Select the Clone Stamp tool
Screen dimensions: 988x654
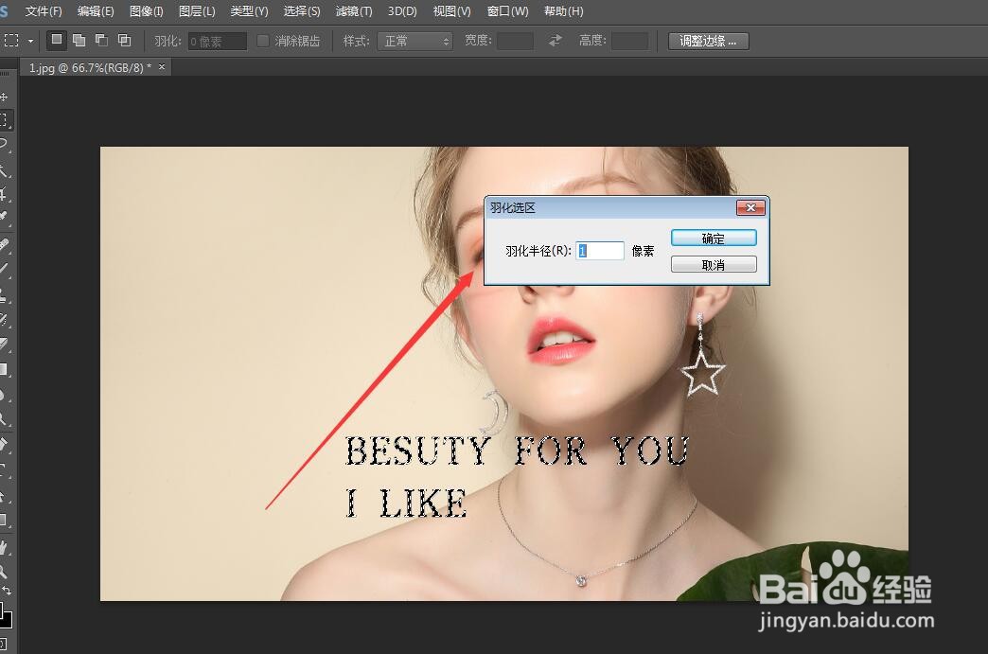pyautogui.click(x=4, y=294)
